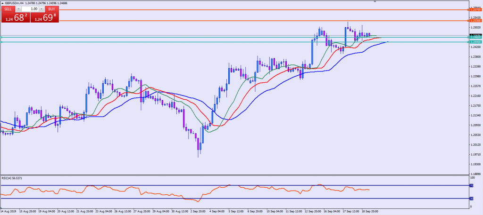483x215 pixels.
Task: Increase lot volume with the up arrow
Action: (x=42, y=9)
